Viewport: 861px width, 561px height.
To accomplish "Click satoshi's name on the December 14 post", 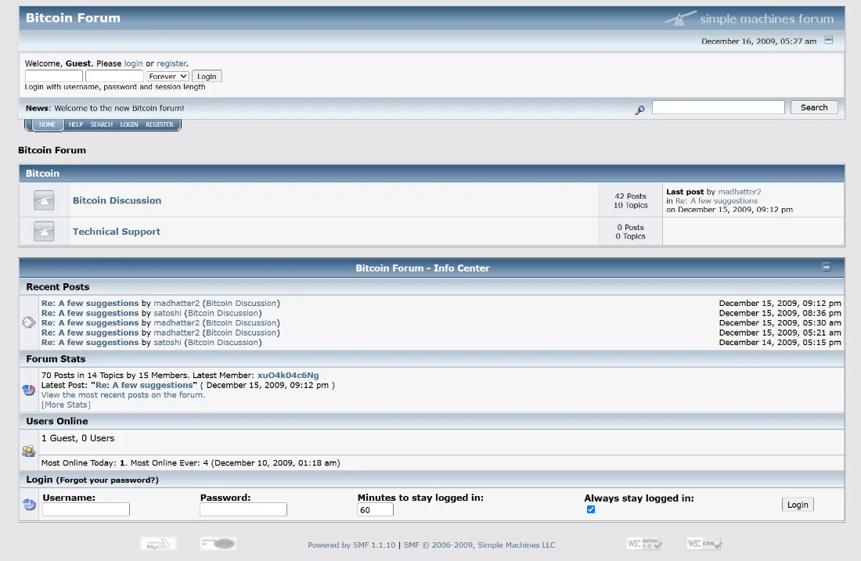I will tap(168, 343).
